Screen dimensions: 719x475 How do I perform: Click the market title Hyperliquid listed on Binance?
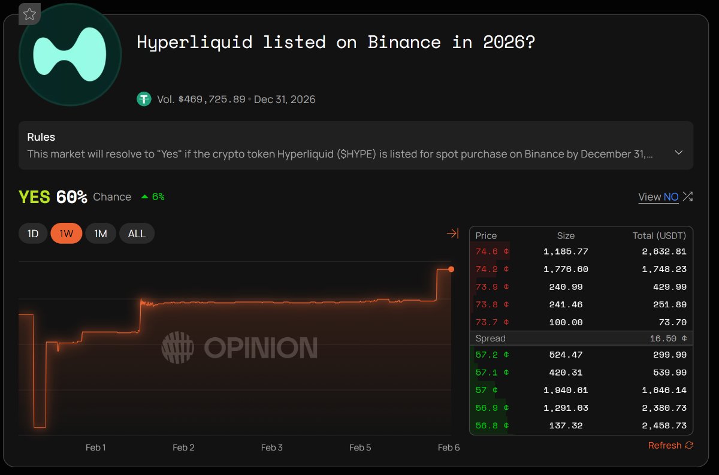[x=336, y=43]
